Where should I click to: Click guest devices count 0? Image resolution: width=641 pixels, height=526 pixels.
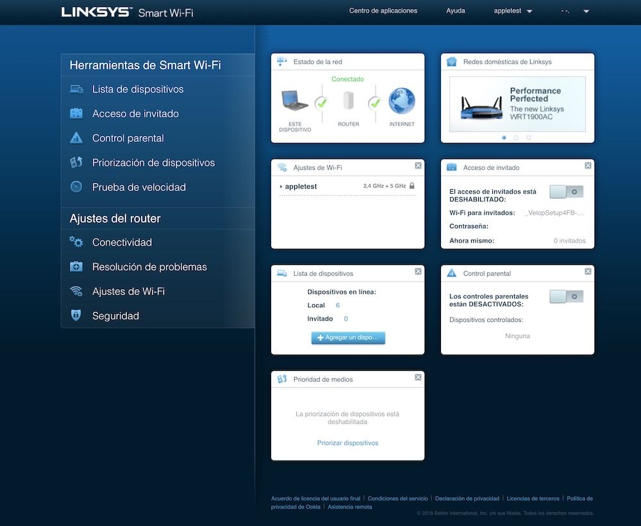click(346, 319)
